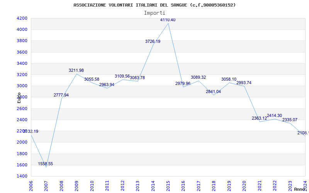Click the Euro y-axis title
The width and height of the screenshot is (309, 193).
[x=19, y=98]
